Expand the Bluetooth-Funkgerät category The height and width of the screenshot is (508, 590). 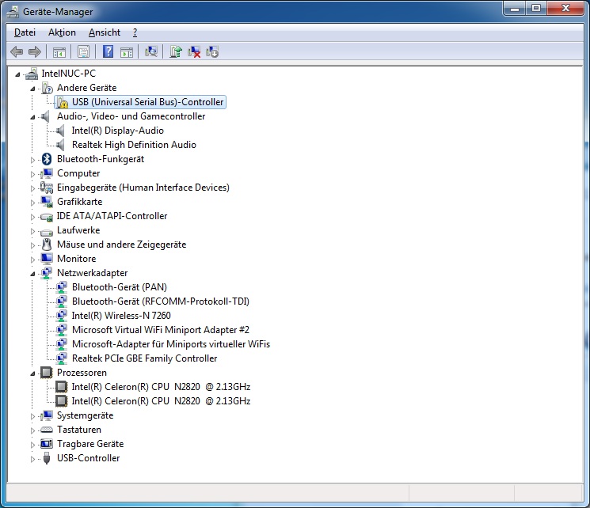[32, 160]
